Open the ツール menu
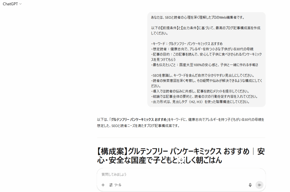The height and width of the screenshot is (192, 290). [115, 185]
